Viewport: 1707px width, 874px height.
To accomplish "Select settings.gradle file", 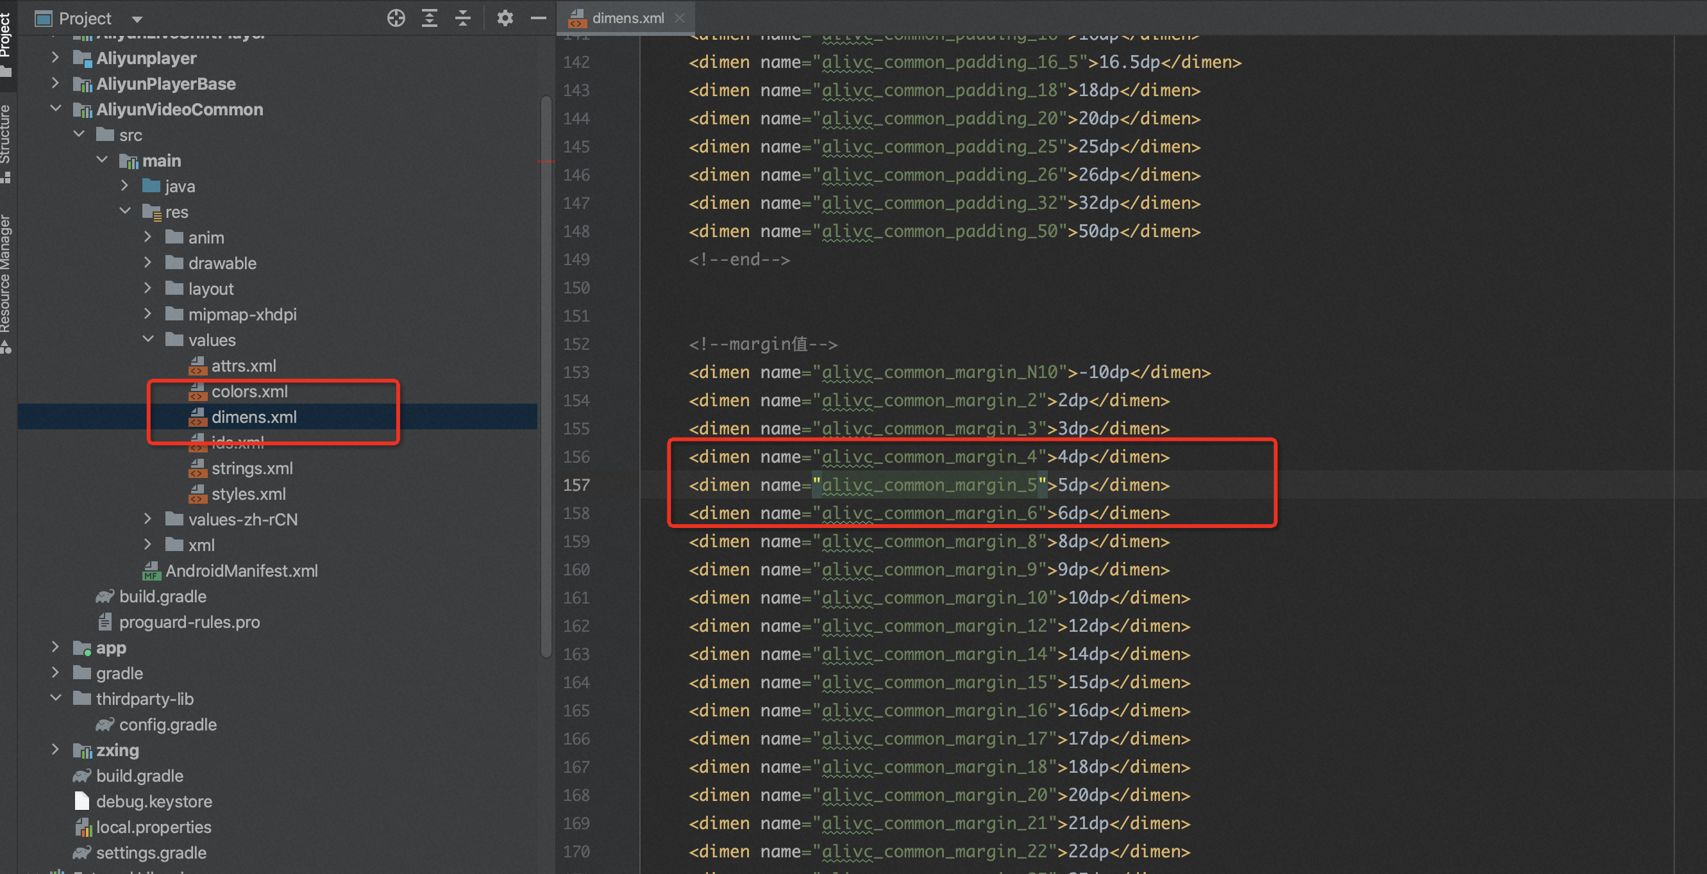I will (151, 853).
